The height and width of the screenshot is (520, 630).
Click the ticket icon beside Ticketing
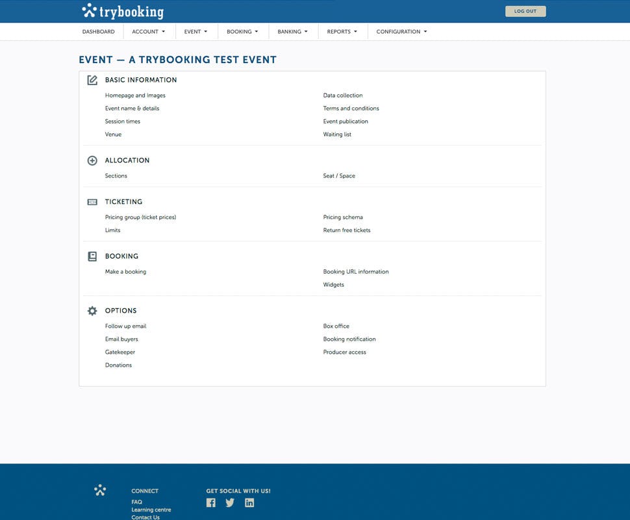pyautogui.click(x=92, y=201)
